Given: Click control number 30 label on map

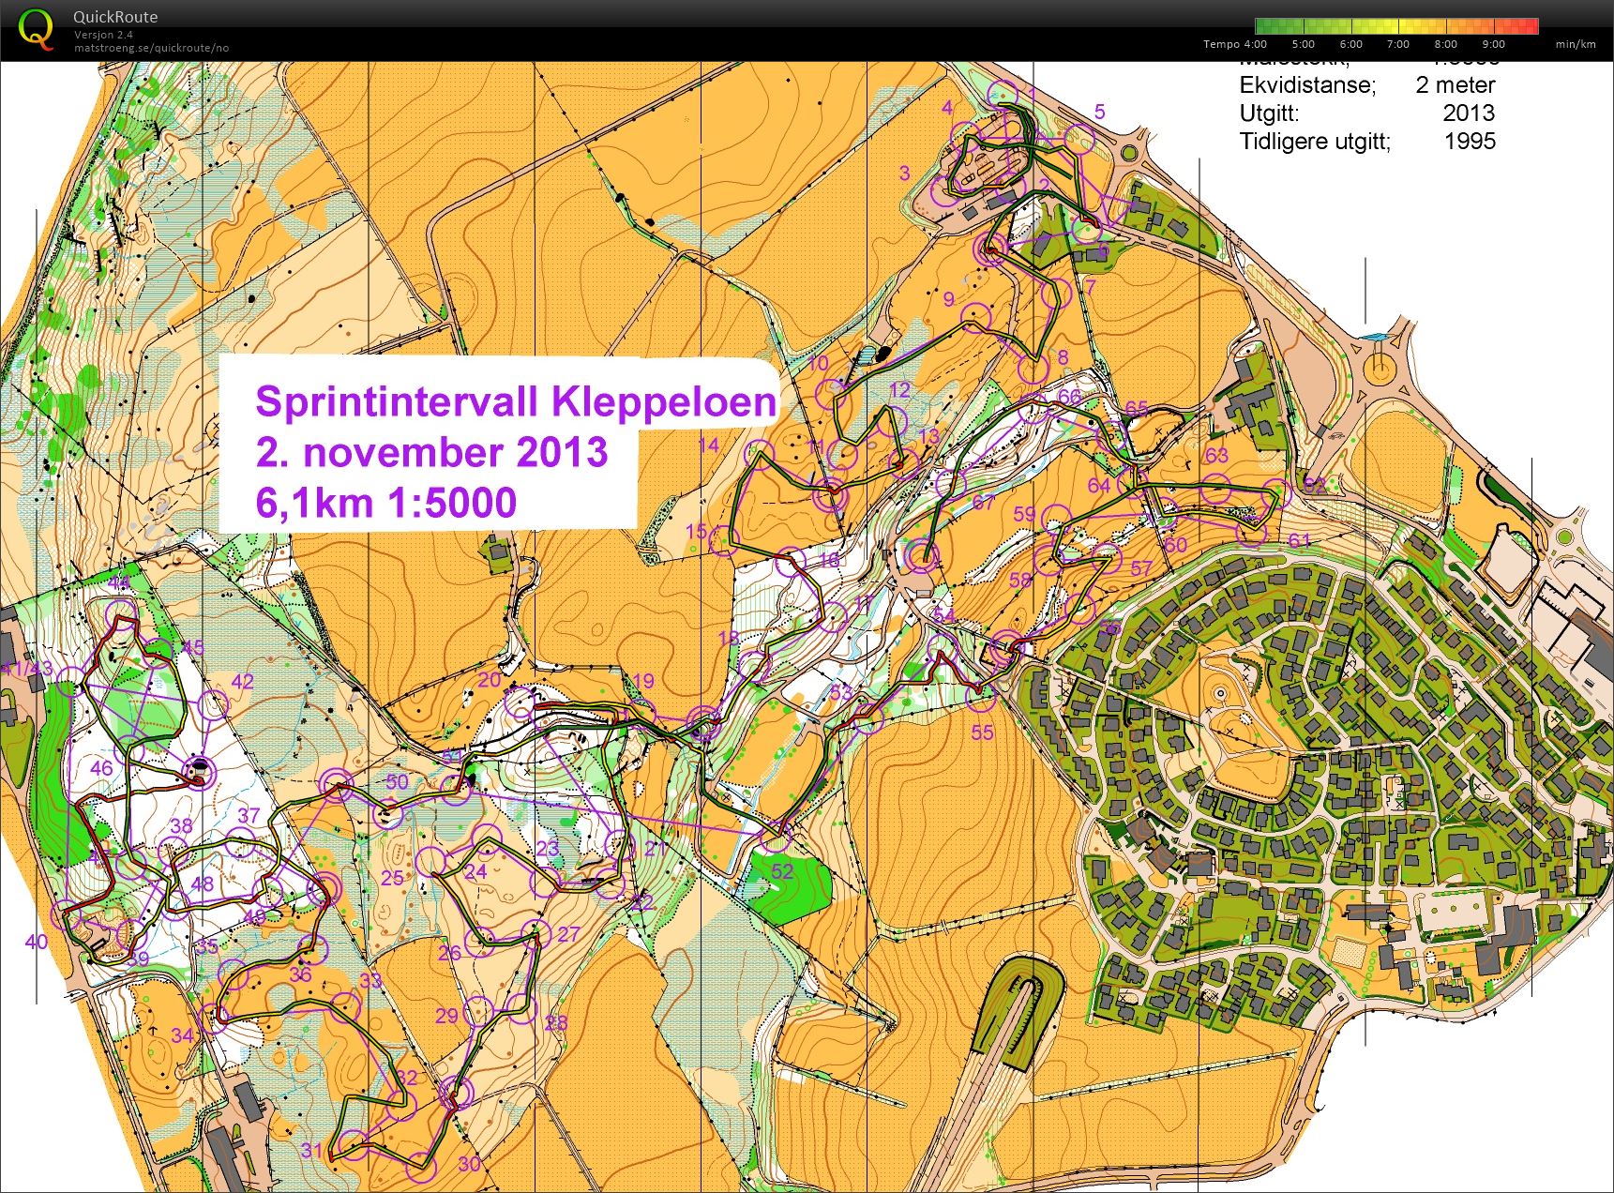Looking at the screenshot, I should tap(469, 1163).
